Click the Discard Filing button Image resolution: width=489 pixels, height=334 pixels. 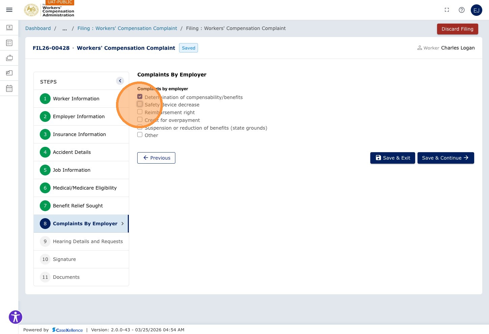click(x=457, y=29)
